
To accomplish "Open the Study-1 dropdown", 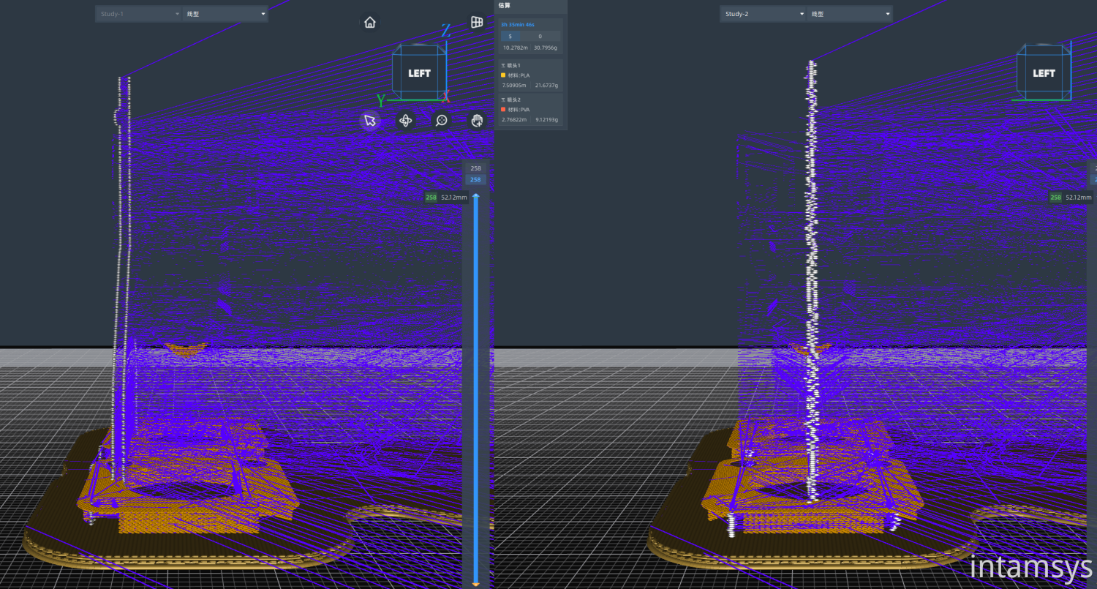I will point(137,14).
